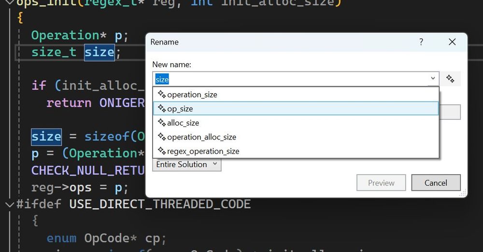This screenshot has height=252, width=483.
Task: Click the enum keyword
Action: coord(62,238)
